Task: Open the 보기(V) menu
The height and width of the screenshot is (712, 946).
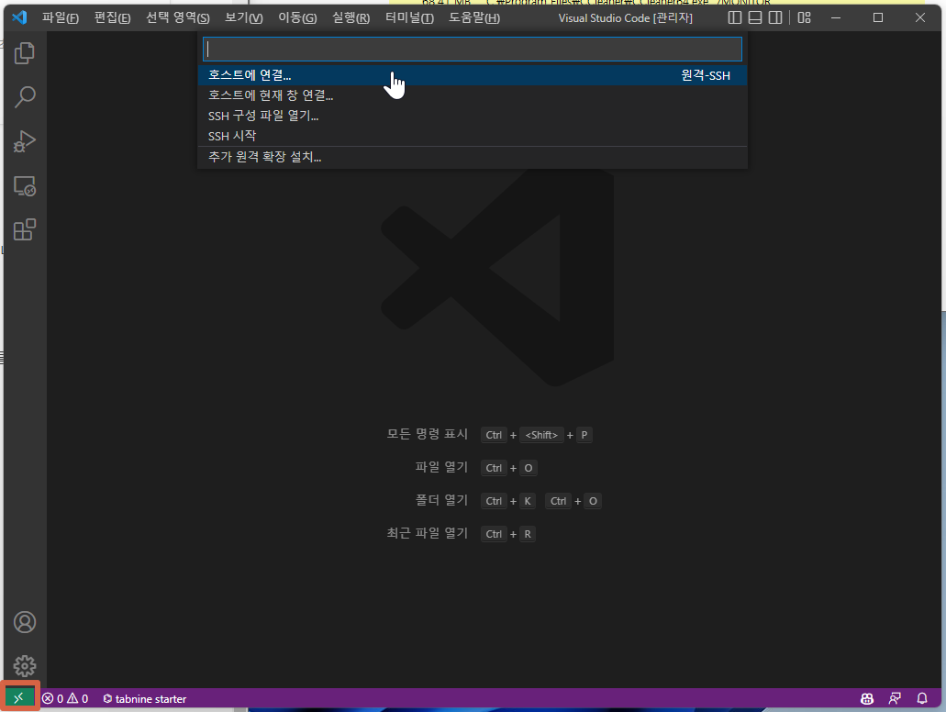Action: tap(244, 17)
